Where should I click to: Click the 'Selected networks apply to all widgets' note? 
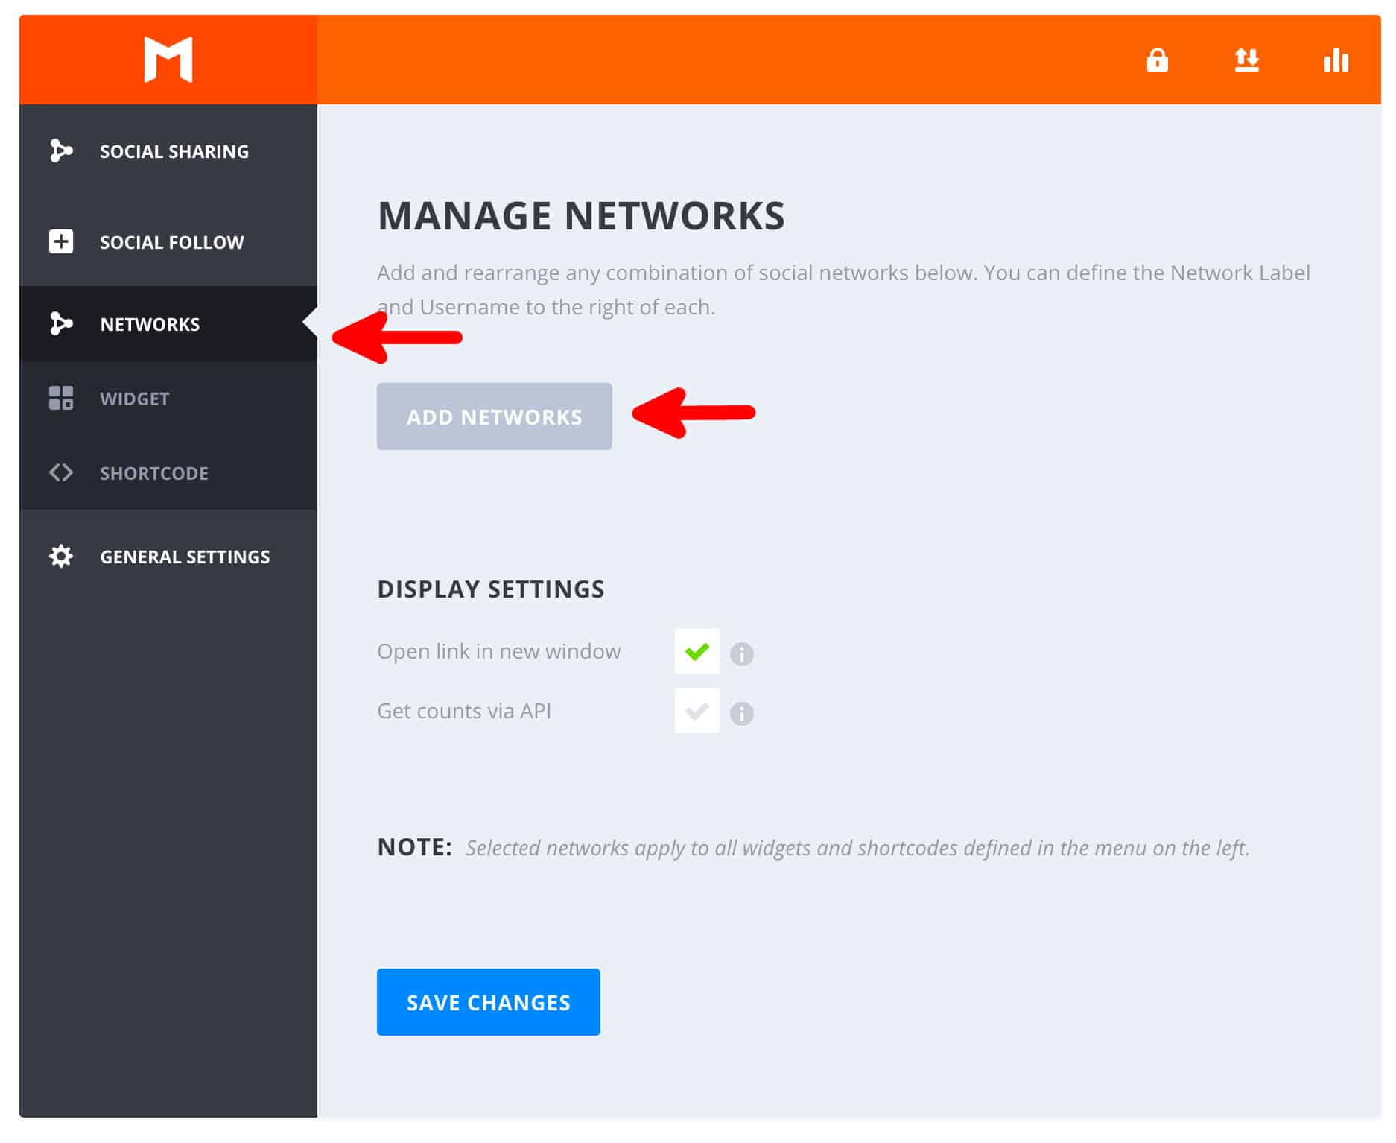tap(857, 848)
